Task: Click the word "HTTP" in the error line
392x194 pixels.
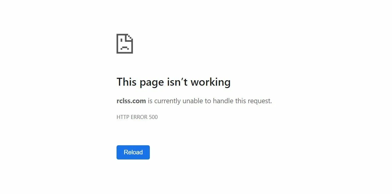Action: point(123,117)
